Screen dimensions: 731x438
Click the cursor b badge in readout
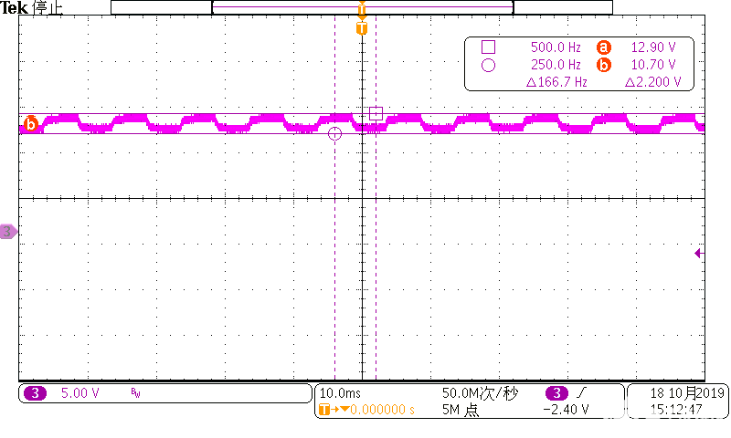point(604,65)
